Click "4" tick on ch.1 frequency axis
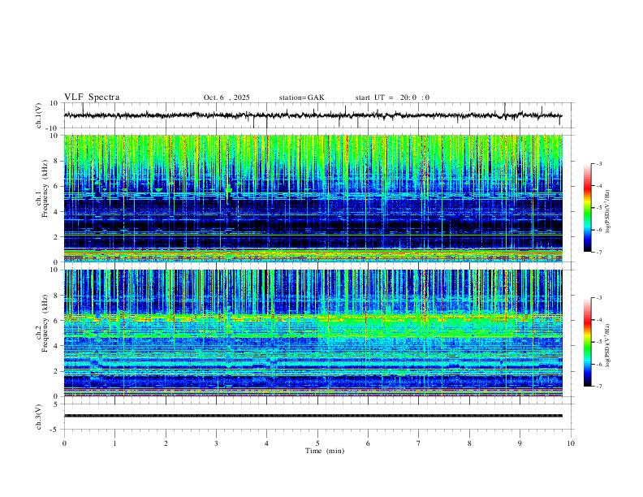The height and width of the screenshot is (497, 643). 56,212
